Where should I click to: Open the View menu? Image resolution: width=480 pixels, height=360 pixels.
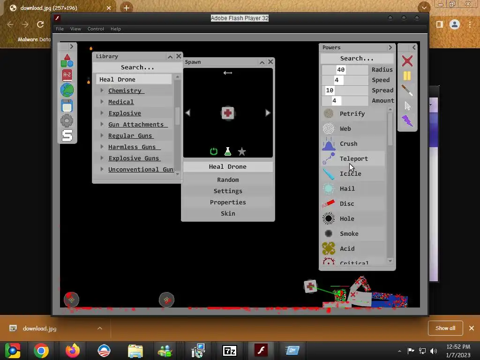click(x=75, y=29)
